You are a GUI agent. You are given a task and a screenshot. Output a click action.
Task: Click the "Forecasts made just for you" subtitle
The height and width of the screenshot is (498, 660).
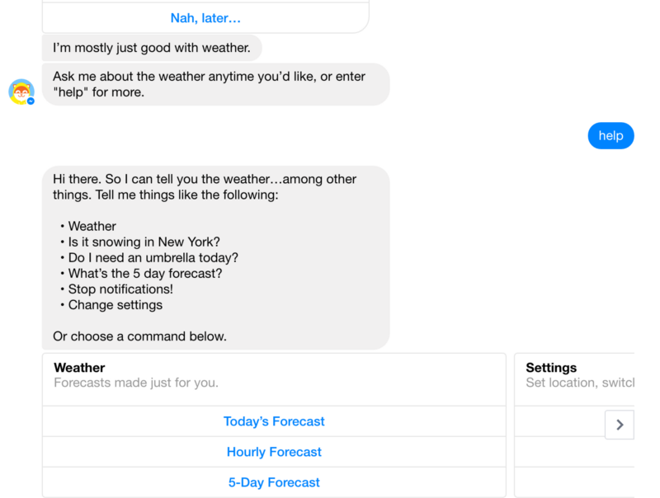(136, 383)
